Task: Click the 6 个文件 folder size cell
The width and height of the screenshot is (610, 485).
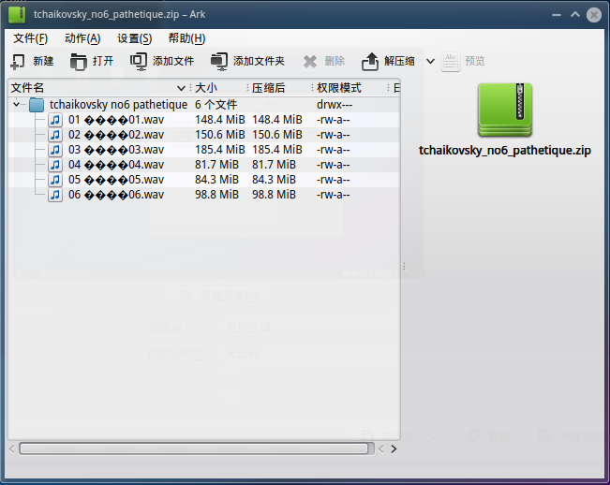Action: pos(216,105)
